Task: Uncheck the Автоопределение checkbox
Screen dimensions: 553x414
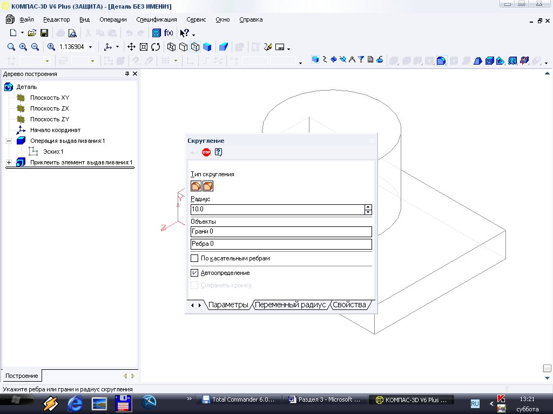Action: [194, 273]
